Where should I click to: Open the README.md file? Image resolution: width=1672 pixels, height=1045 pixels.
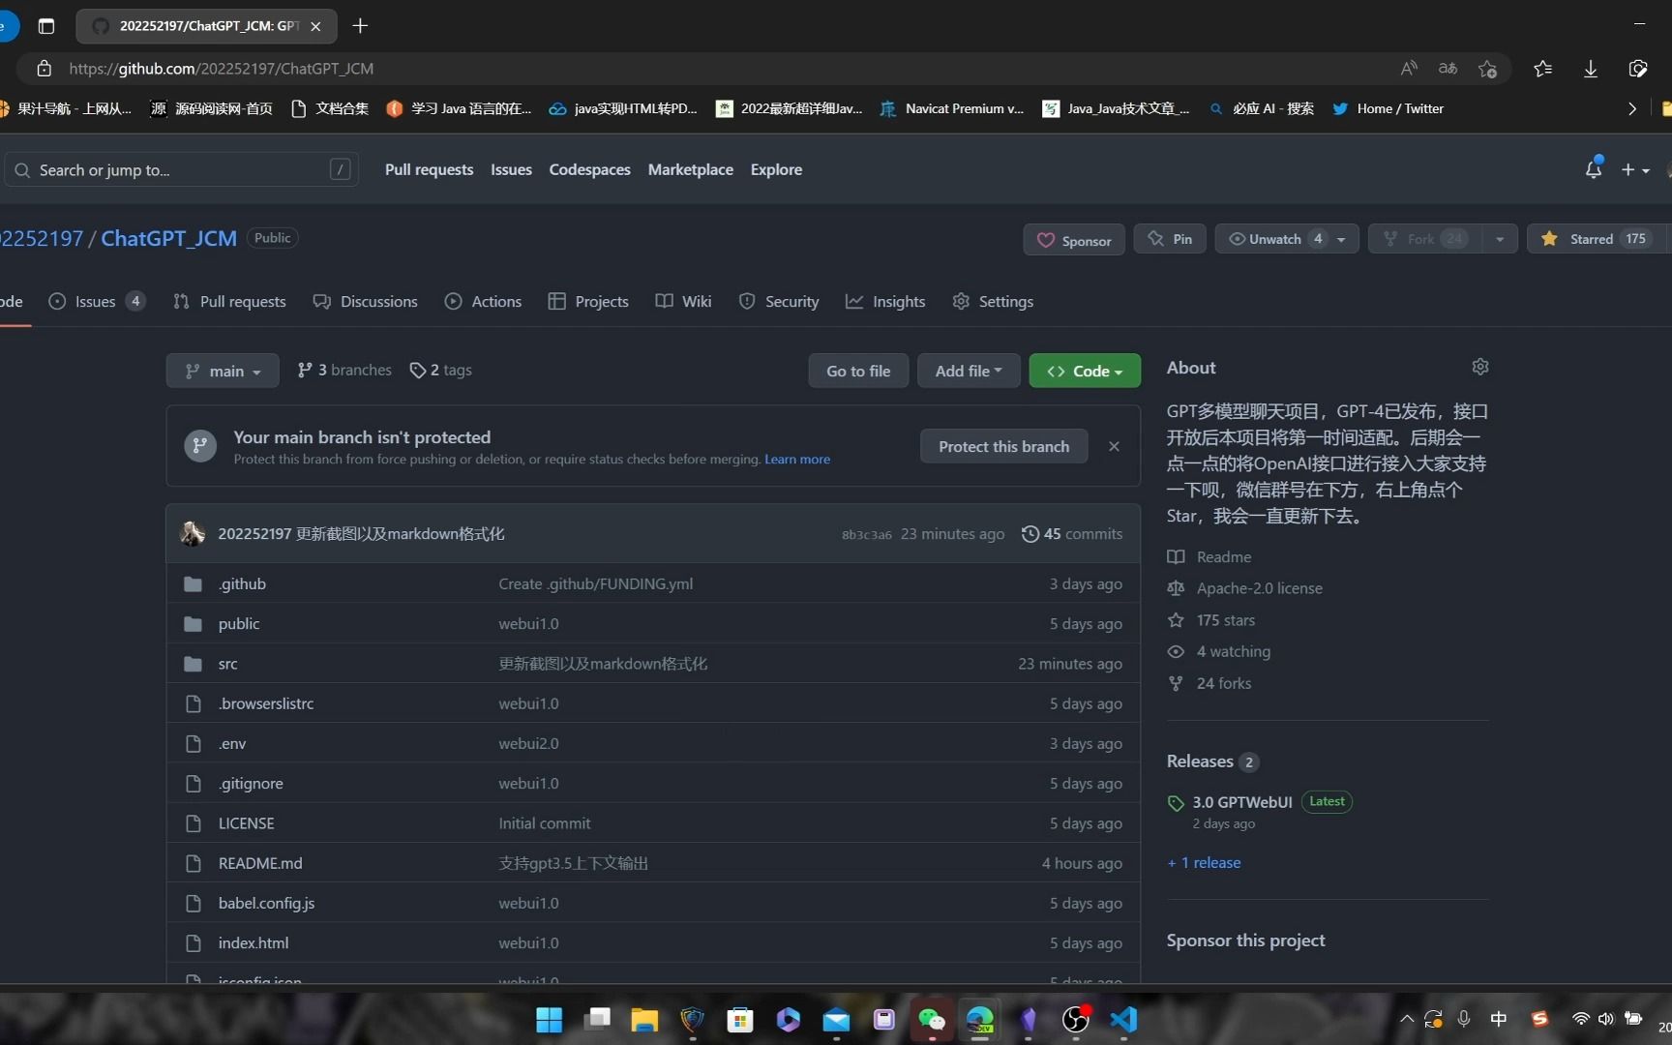tap(259, 862)
